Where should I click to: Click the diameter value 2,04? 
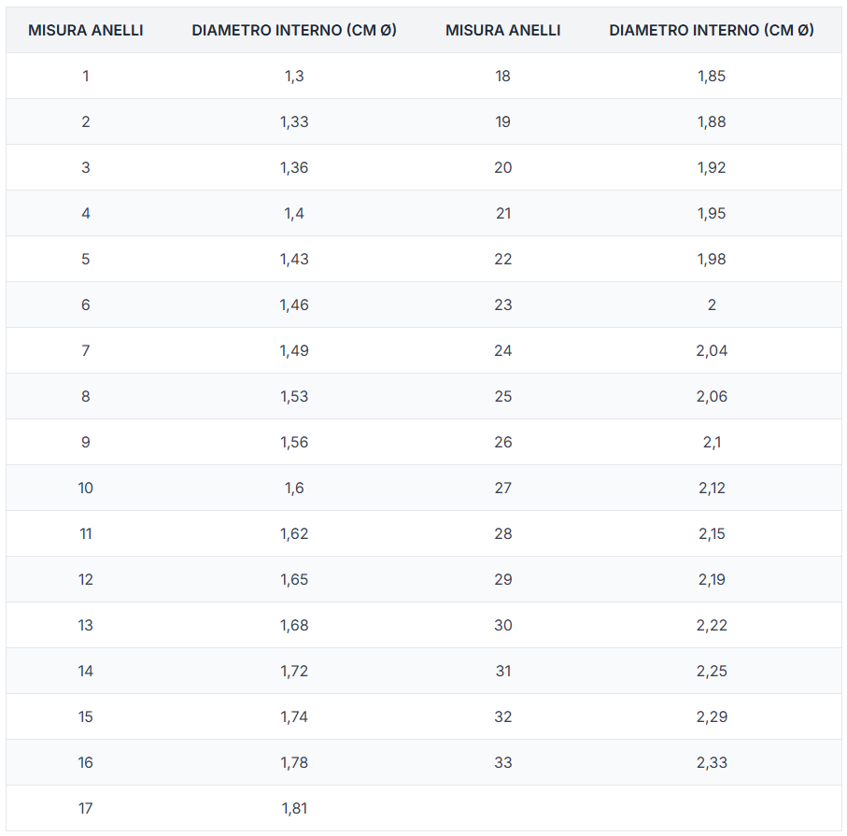(712, 350)
